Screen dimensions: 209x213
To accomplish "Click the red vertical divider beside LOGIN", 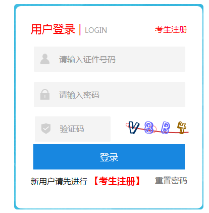I will point(80,30).
